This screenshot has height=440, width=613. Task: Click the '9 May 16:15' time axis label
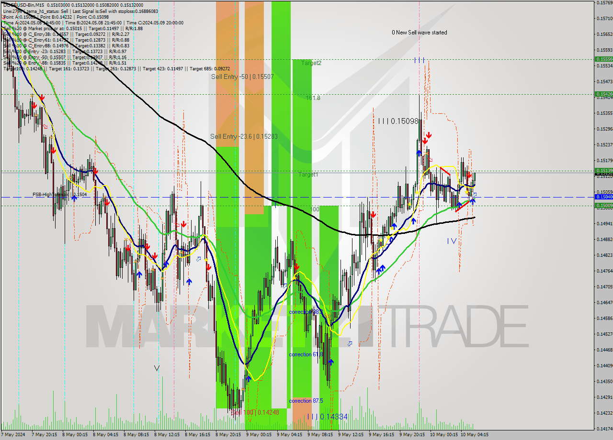(382, 435)
